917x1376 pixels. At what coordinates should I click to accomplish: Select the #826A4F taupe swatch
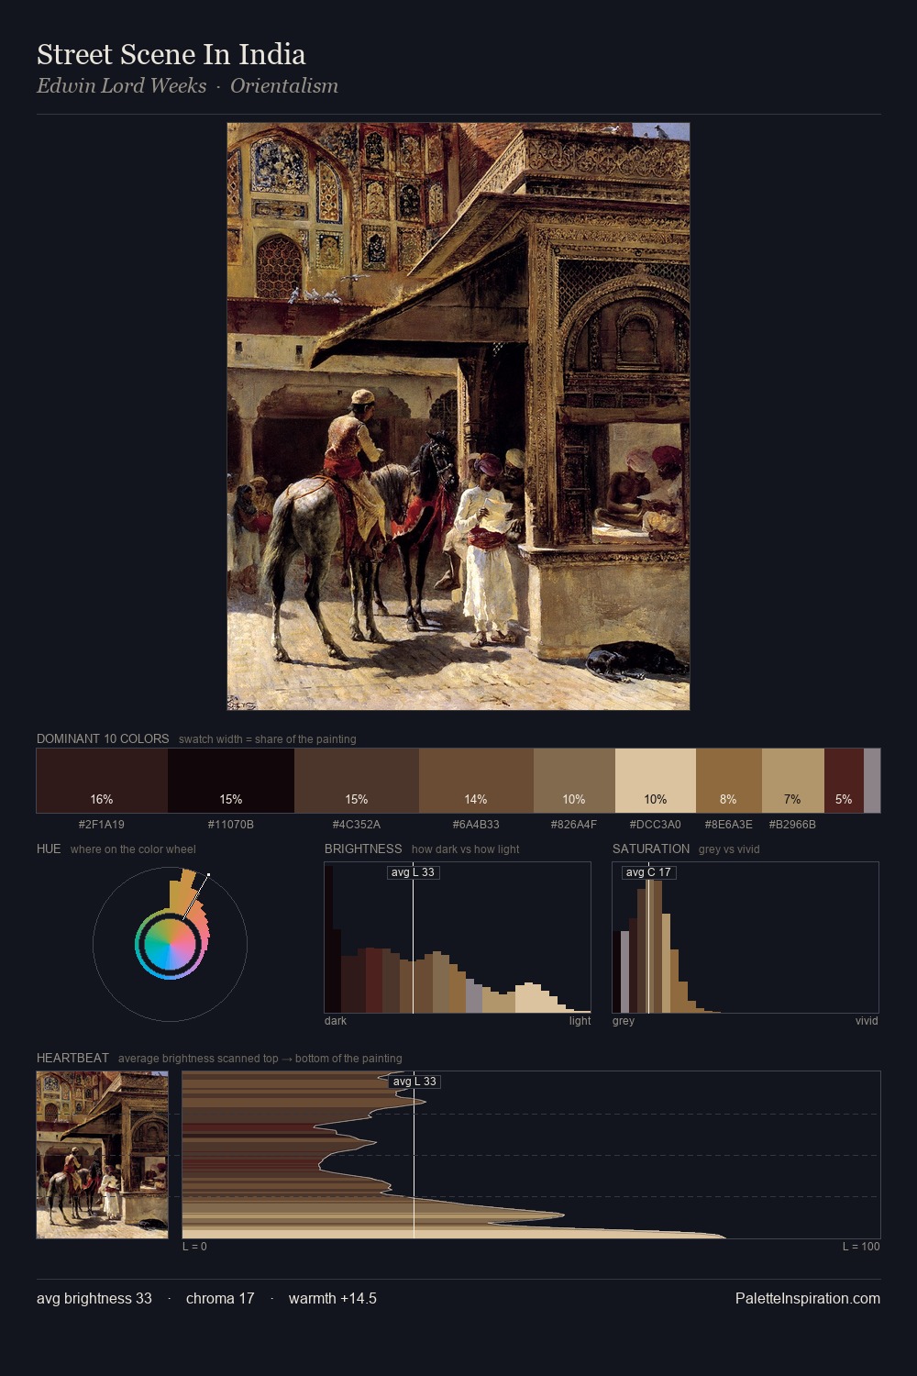pyautogui.click(x=574, y=781)
